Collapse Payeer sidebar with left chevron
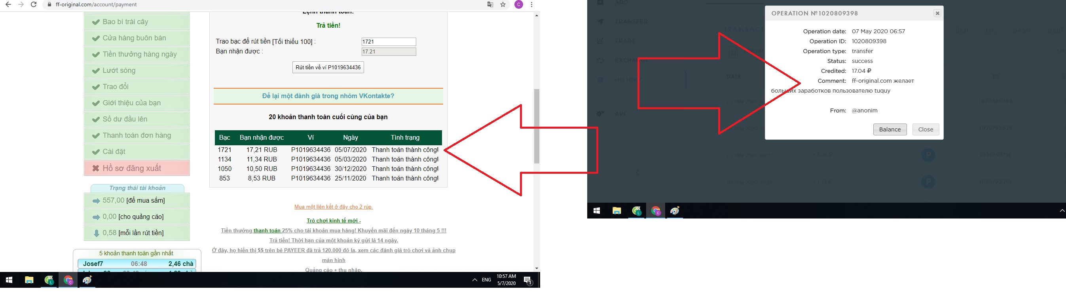1066x304 pixels. pos(637,172)
